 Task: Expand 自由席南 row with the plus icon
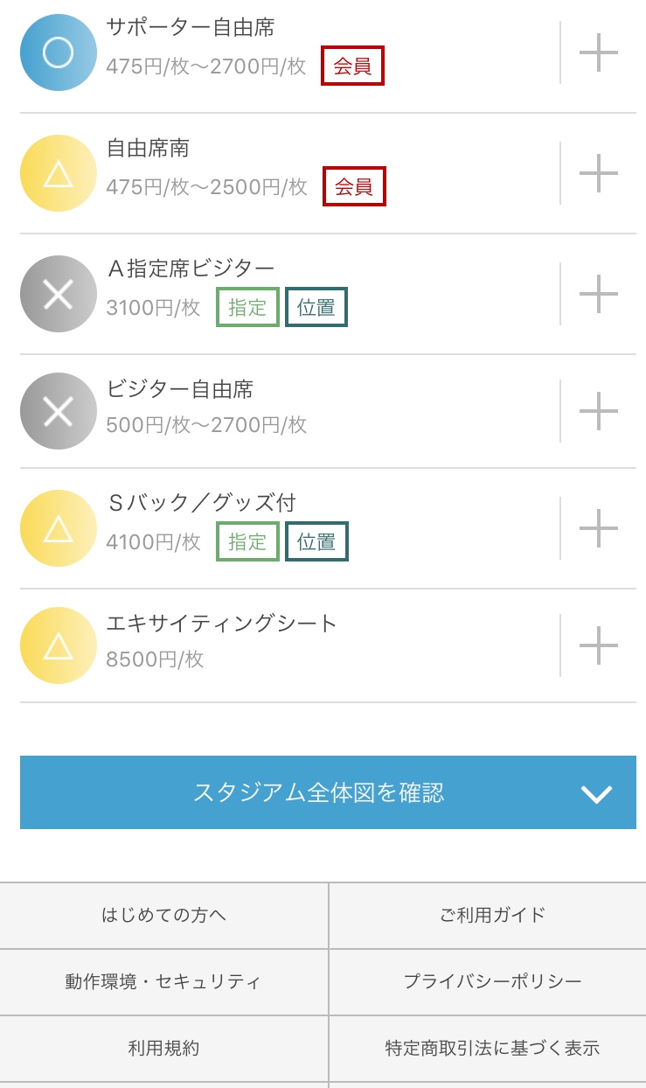599,173
